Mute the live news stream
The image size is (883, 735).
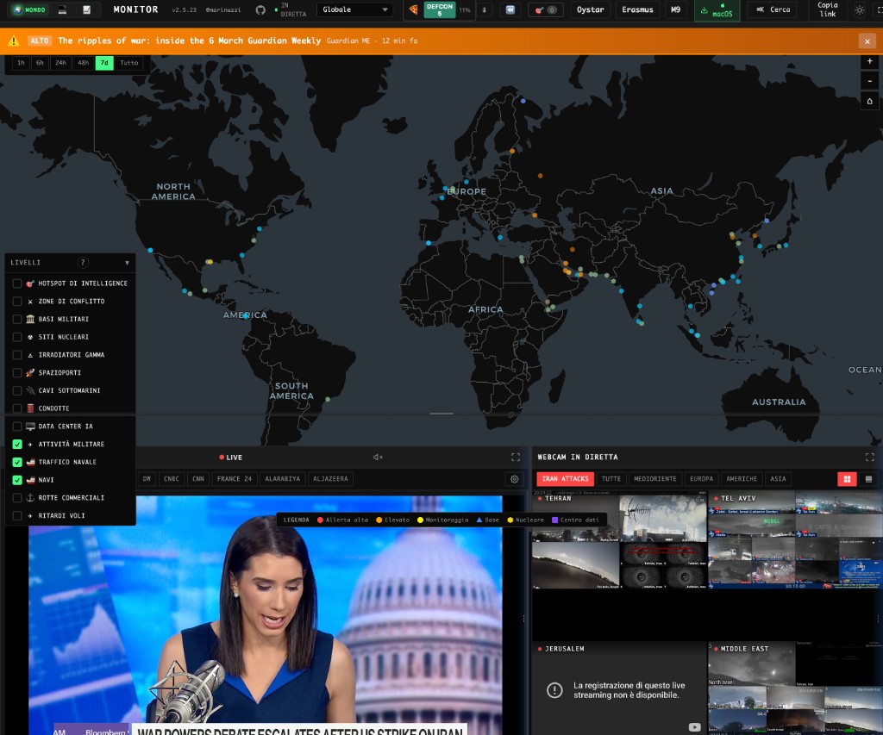pos(378,458)
